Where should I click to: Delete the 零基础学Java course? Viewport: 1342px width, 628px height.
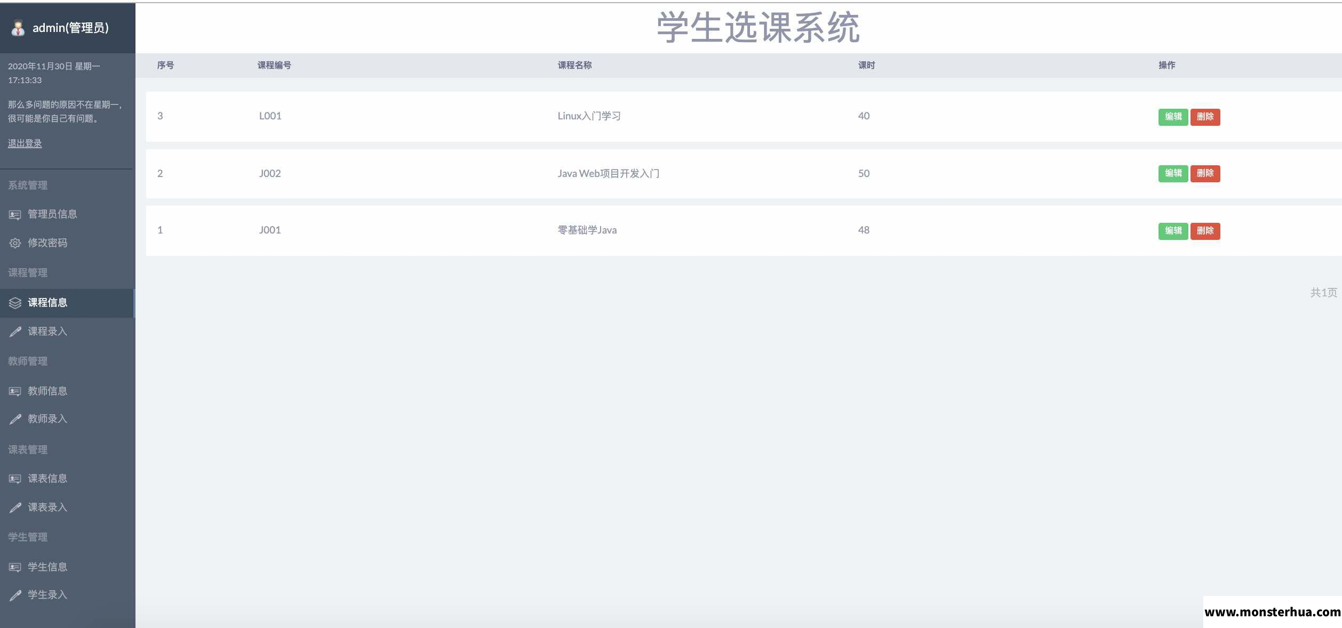(1205, 231)
